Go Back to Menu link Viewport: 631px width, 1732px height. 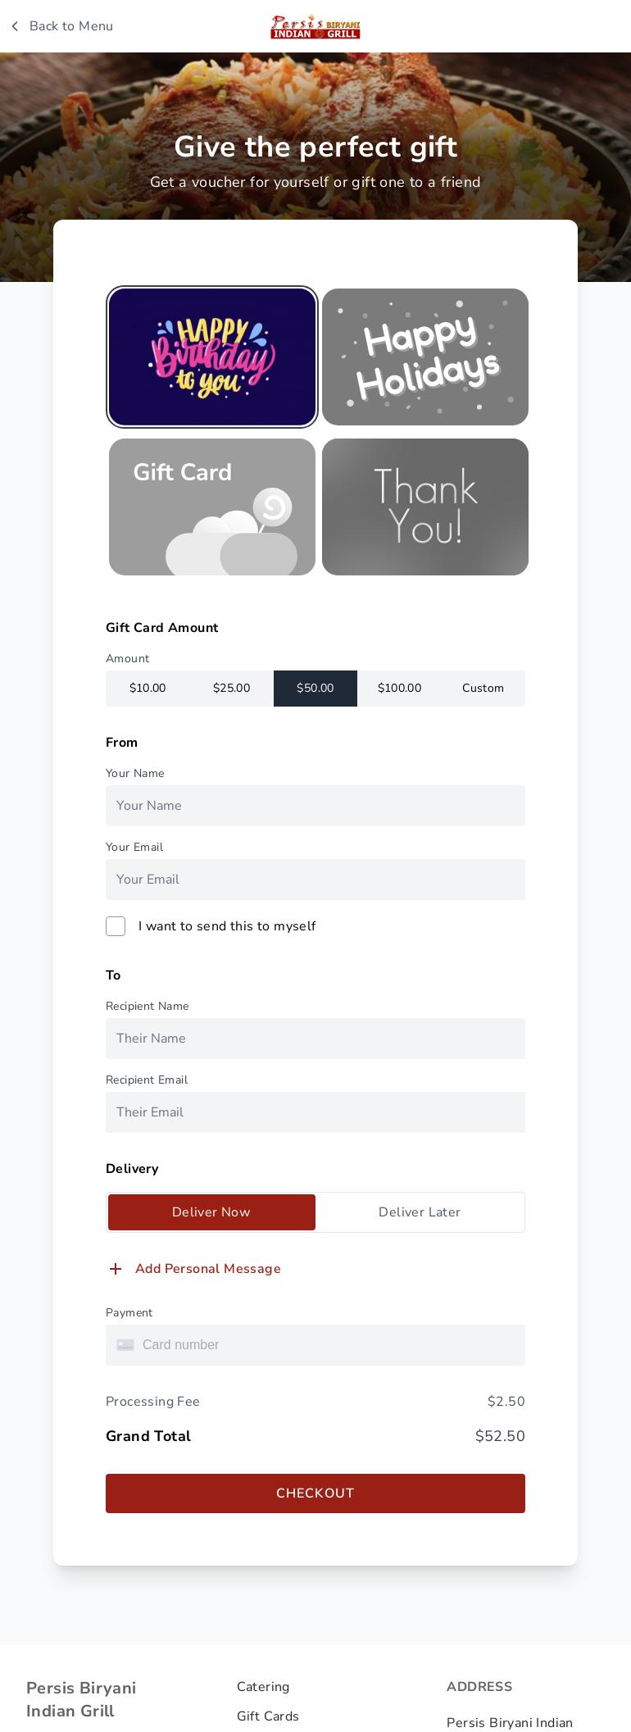[x=71, y=26]
